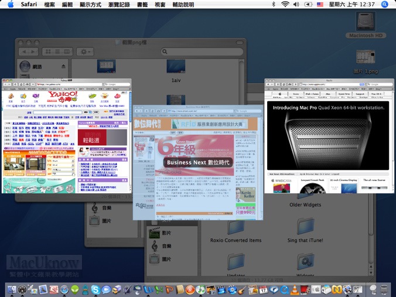Viewport: 396px width, 297px height.
Task: Open VLC traffic cone in the Dock
Action: click(x=295, y=289)
